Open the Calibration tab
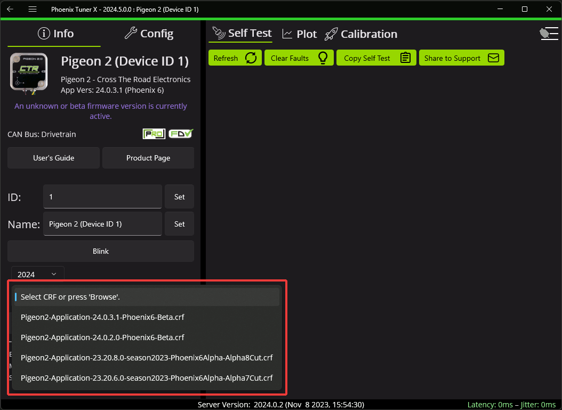 [361, 34]
